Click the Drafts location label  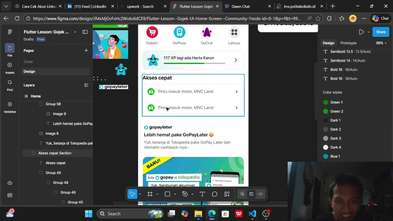coord(29,39)
